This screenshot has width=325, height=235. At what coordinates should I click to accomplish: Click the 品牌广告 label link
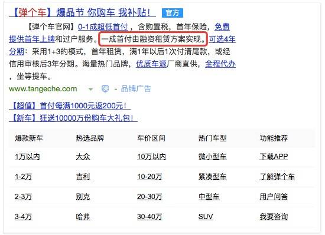(136, 89)
